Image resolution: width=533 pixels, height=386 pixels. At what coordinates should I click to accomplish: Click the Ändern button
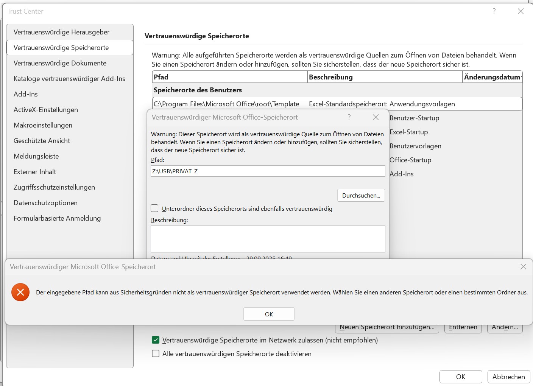[x=505, y=328]
